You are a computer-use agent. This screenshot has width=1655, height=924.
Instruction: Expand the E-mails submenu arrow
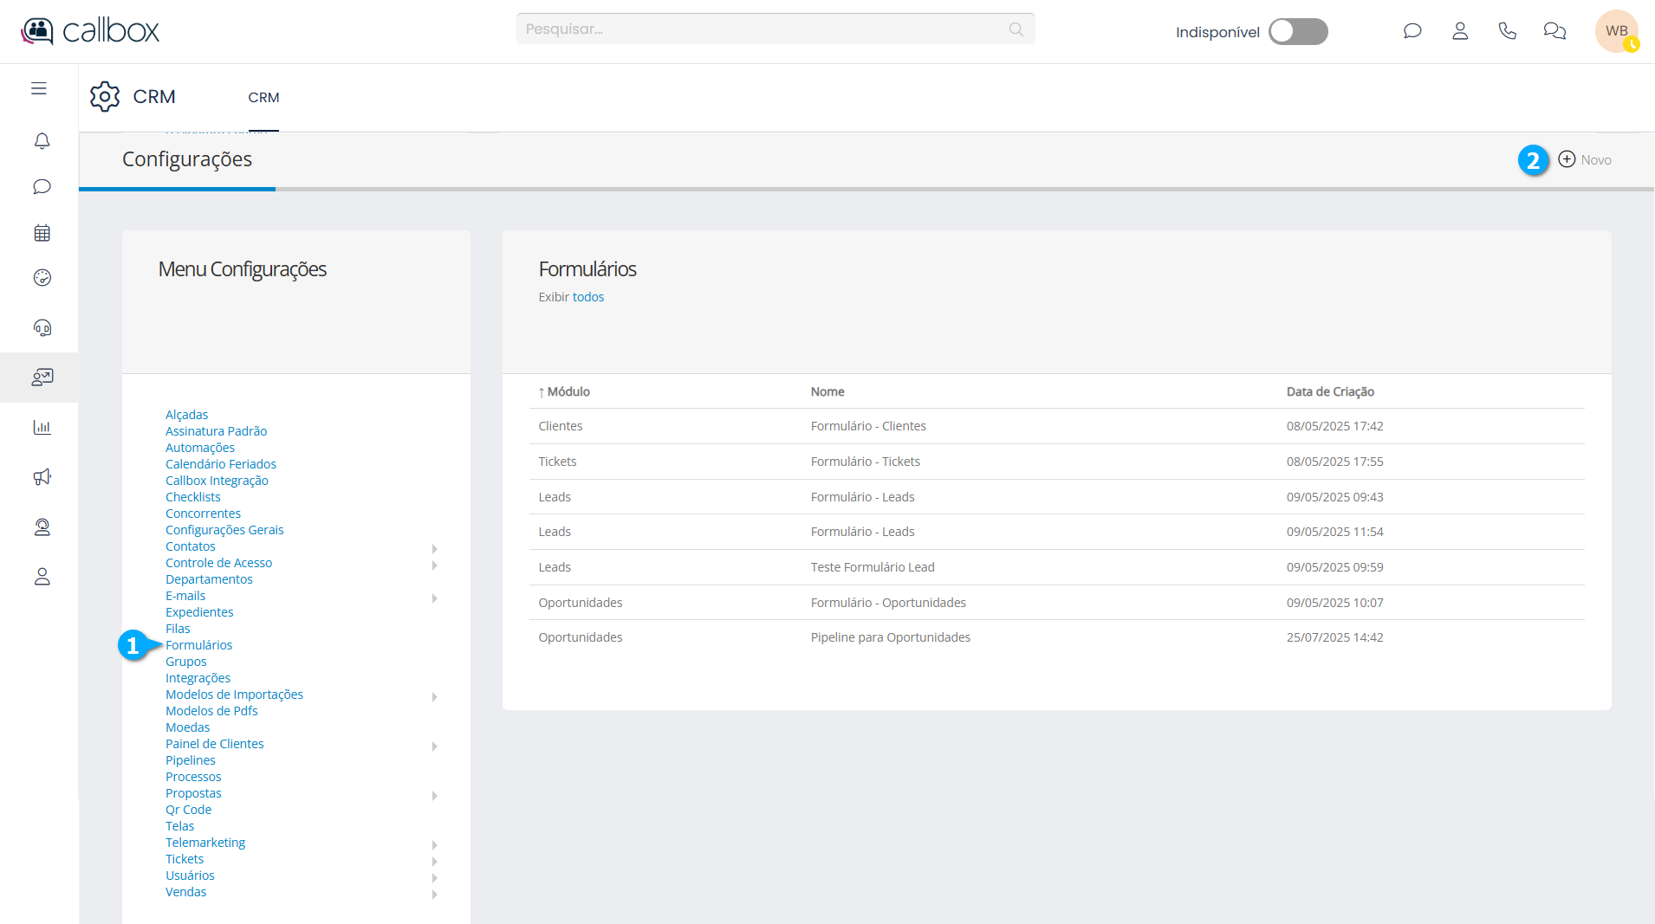[435, 598]
